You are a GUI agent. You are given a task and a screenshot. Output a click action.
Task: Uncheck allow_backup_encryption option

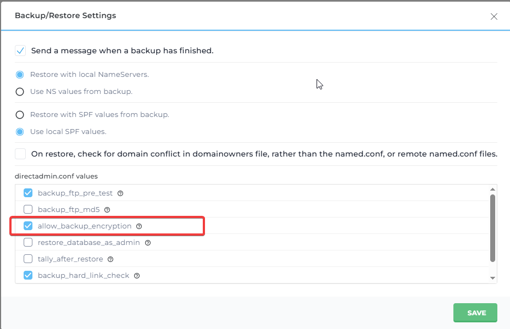[28, 226]
